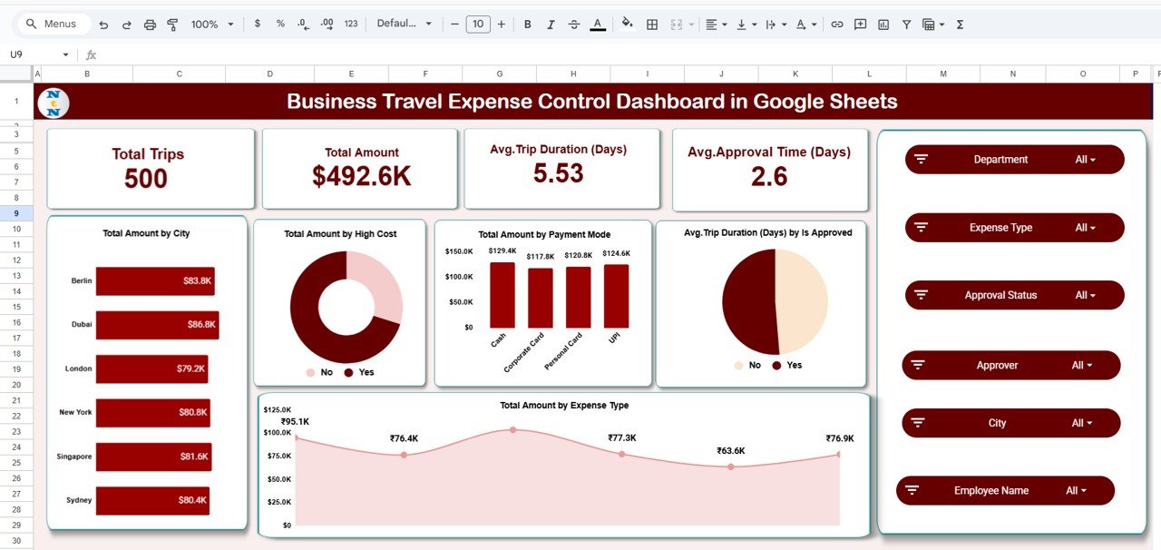Click the increase font size plus button
The height and width of the screenshot is (550, 1161).
502,25
